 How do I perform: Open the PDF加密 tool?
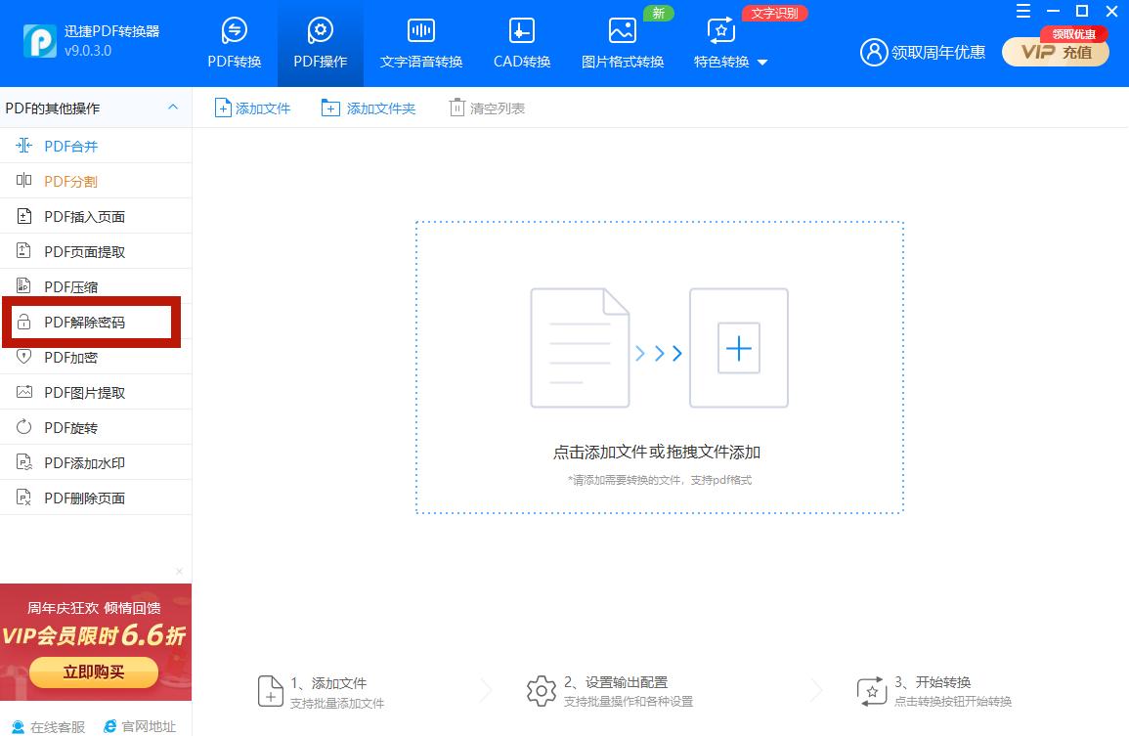pos(68,357)
